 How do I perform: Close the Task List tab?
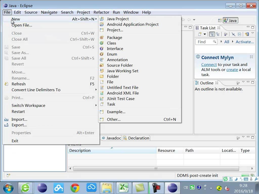(x=219, y=28)
